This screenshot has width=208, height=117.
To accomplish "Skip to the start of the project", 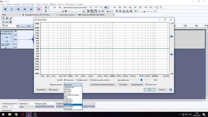I will click(25, 9).
